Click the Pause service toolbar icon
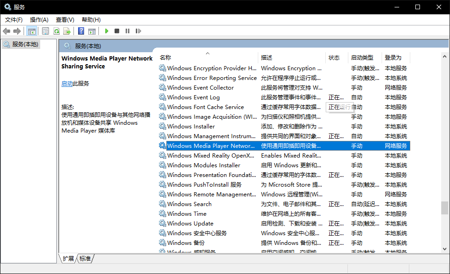 click(128, 31)
